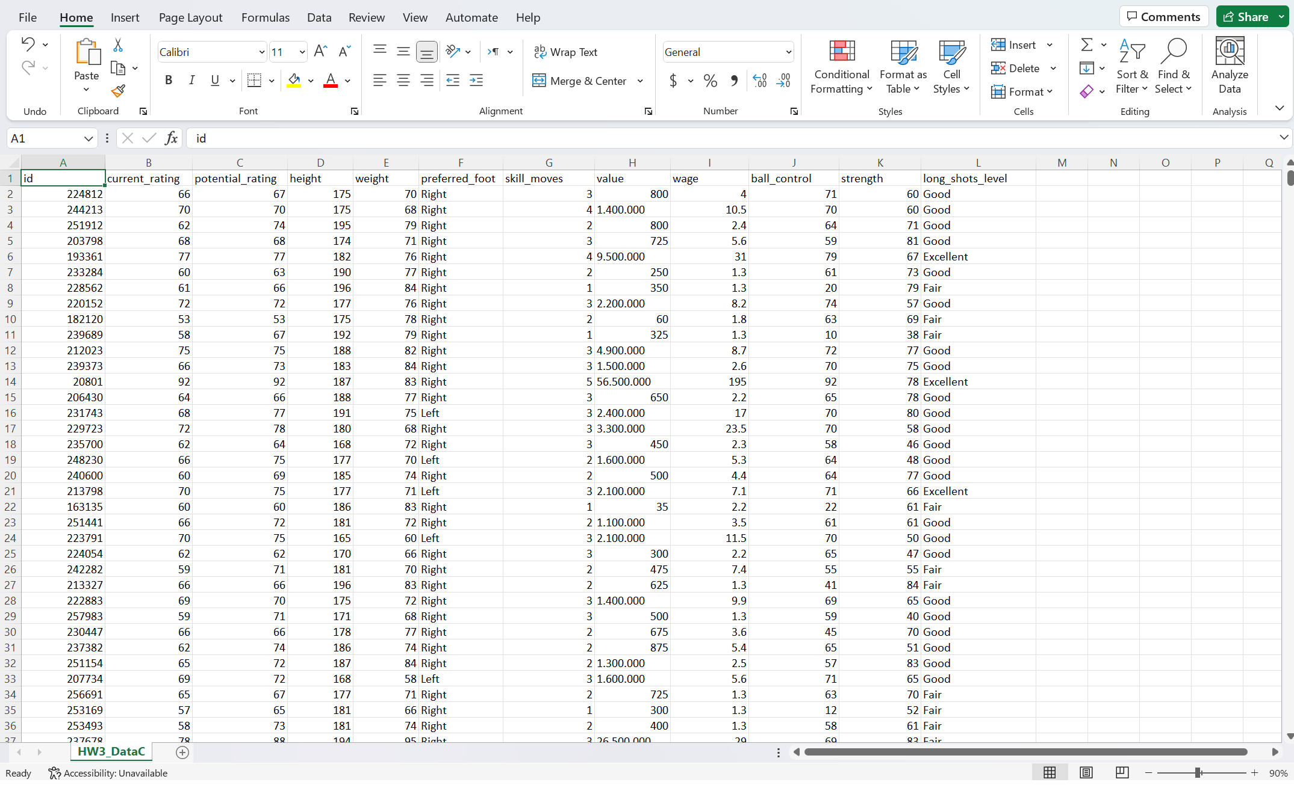Switch to the Formulas ribbon tab
This screenshot has width=1294, height=791.
(x=265, y=17)
